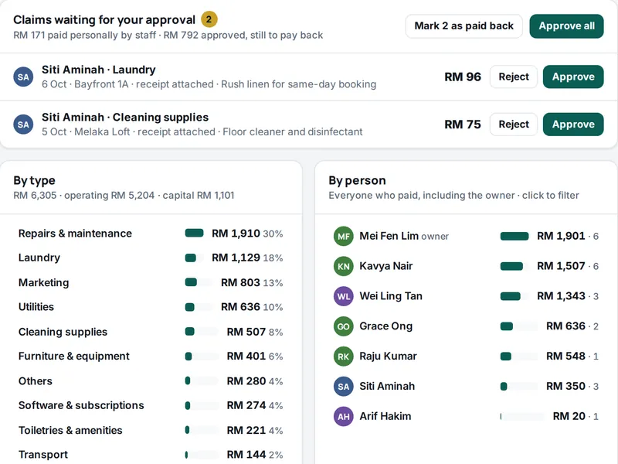Click By person heading

click(x=357, y=180)
